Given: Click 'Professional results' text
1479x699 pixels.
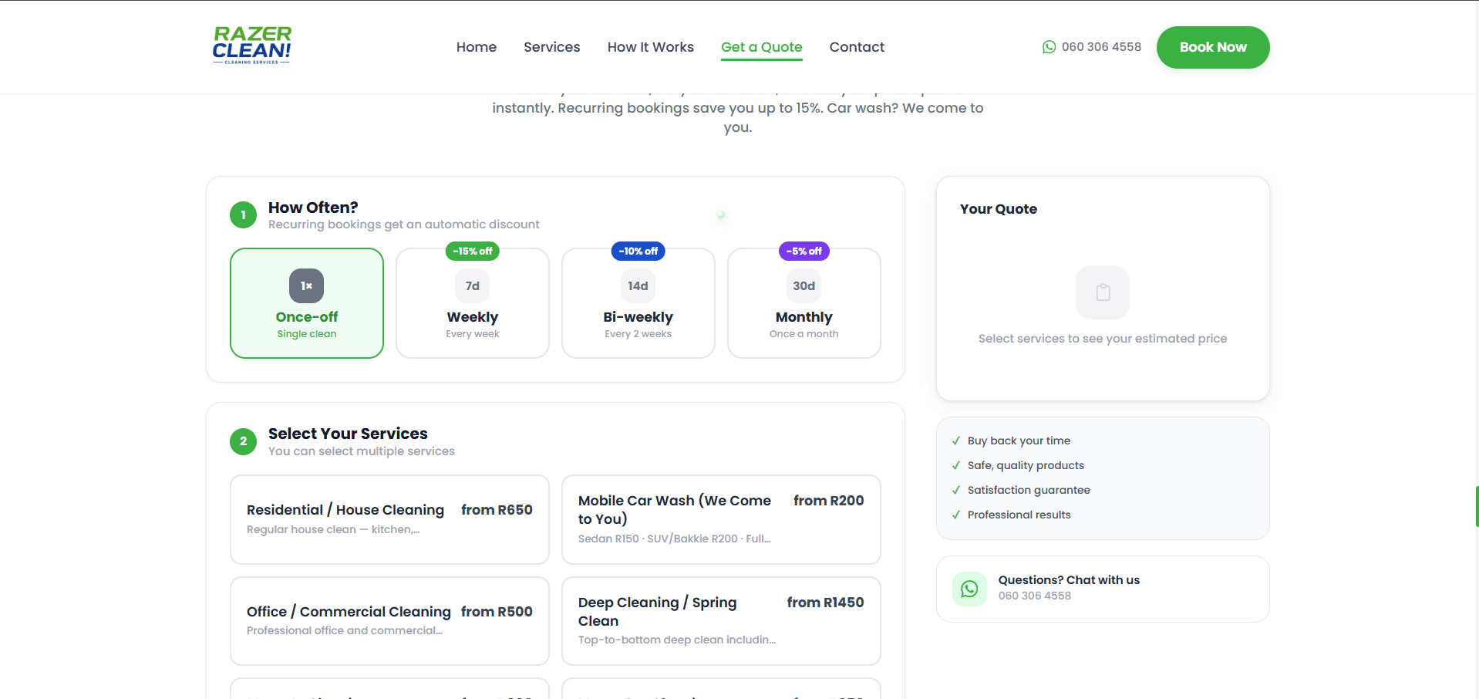Looking at the screenshot, I should pyautogui.click(x=1019, y=515).
